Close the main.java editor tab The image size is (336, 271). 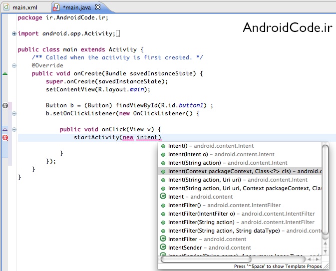[97, 8]
